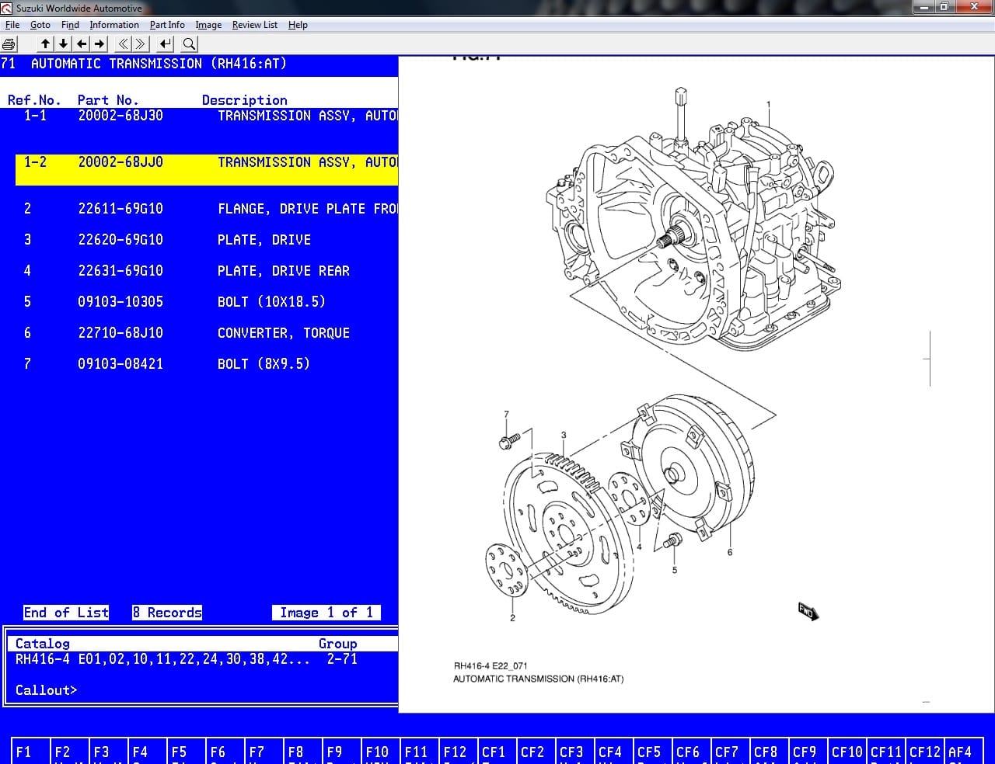995x764 pixels.
Task: Click the Callout input field
Action: coord(233,690)
